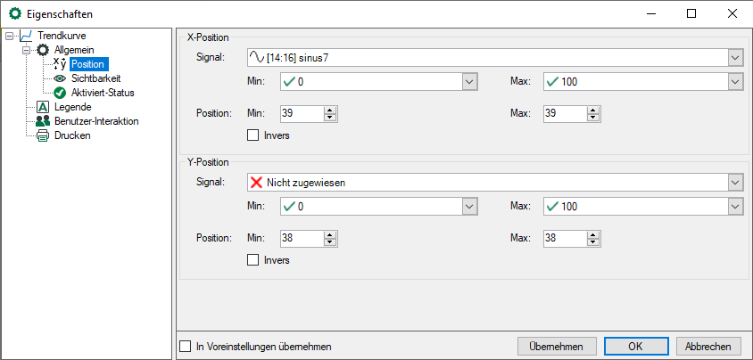753x360 pixels.
Task: Click the red X icon in Y-Position signal
Action: pyautogui.click(x=258, y=182)
